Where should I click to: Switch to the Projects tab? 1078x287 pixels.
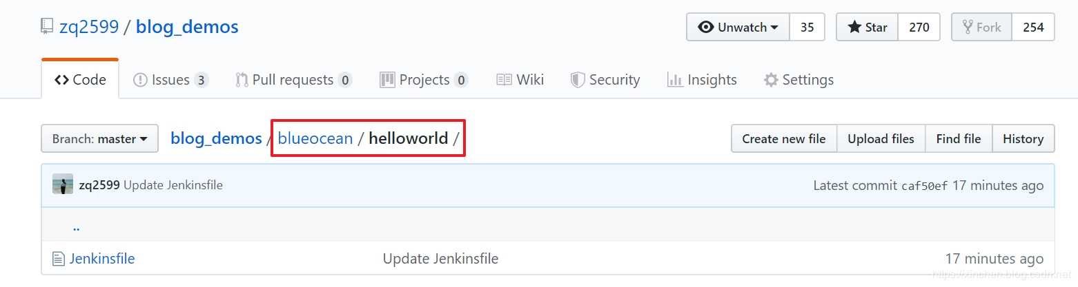click(x=424, y=80)
